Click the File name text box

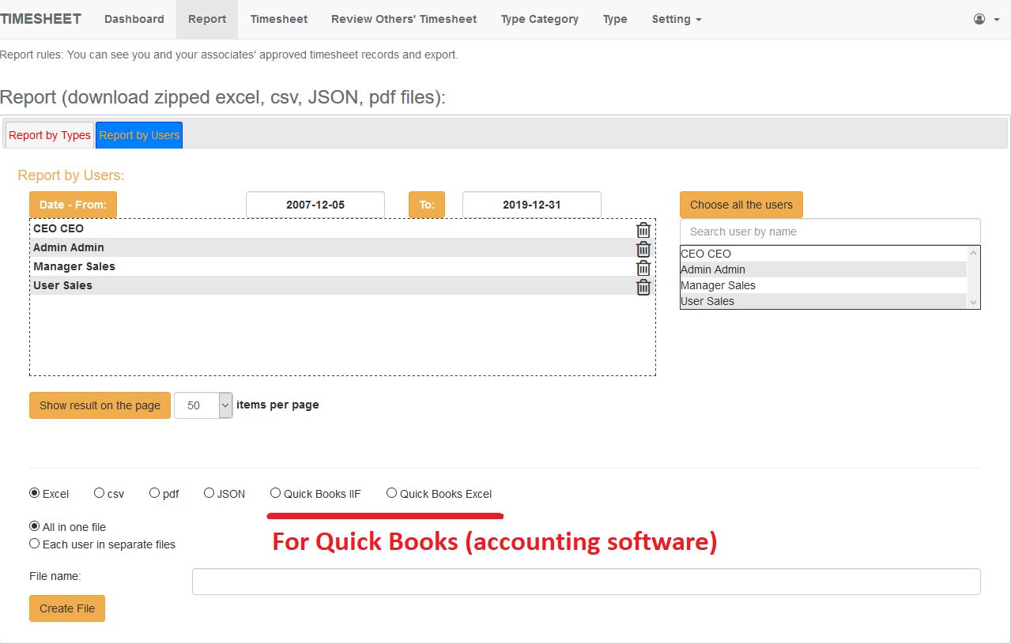click(586, 582)
